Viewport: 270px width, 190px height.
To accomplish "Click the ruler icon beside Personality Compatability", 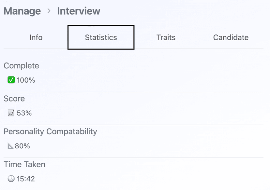I will click(x=10, y=146).
